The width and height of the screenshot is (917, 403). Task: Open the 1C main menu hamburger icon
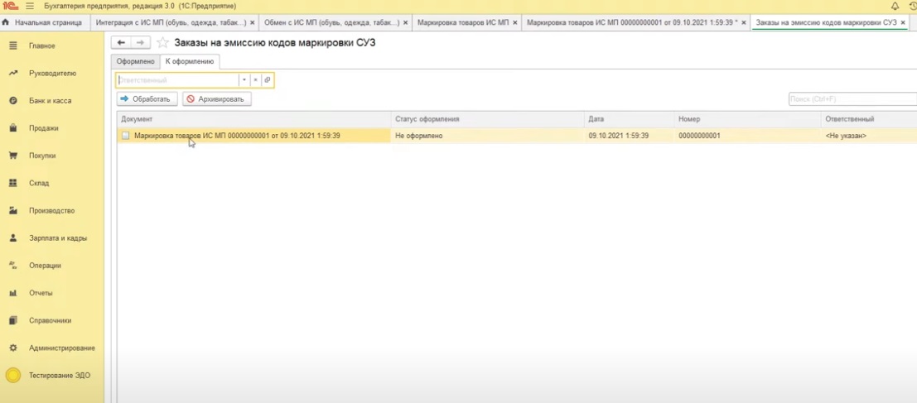click(x=30, y=6)
